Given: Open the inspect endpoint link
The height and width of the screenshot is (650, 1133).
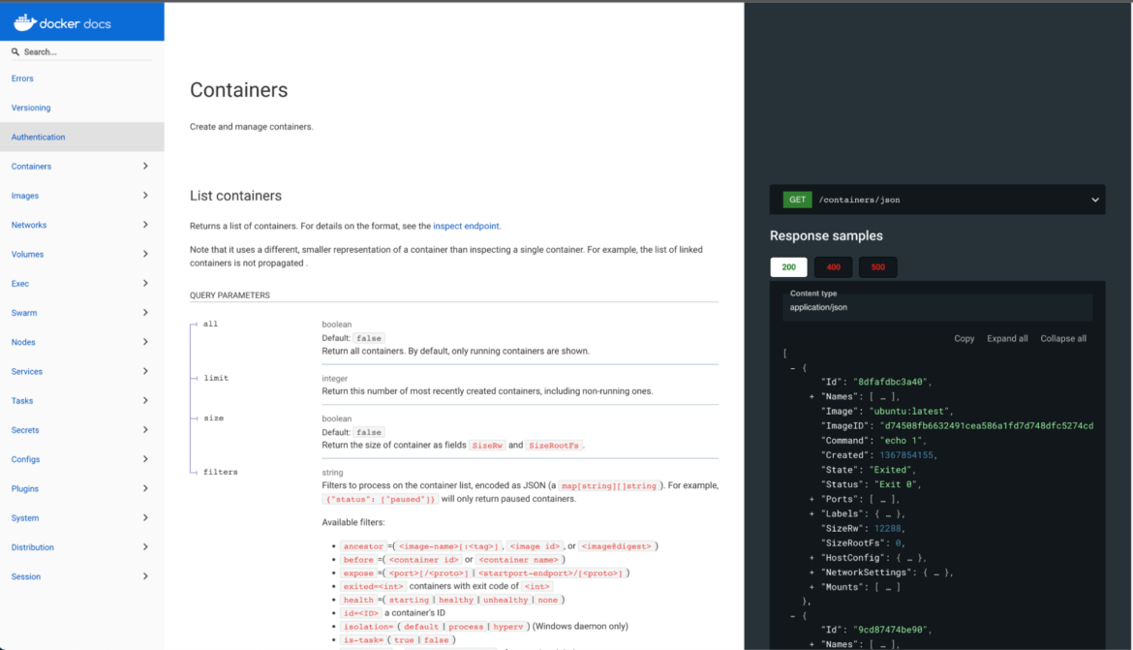Looking at the screenshot, I should tap(467, 225).
